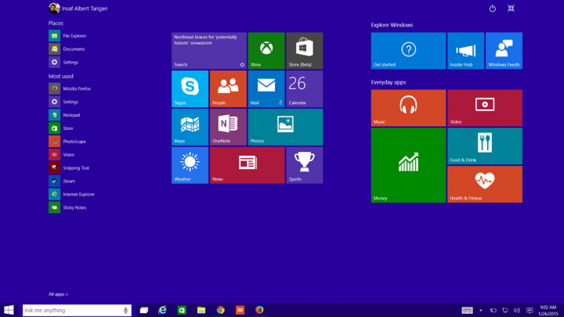Launch Steam from Most used
Viewport: 564px width, 317px height.
[62, 181]
